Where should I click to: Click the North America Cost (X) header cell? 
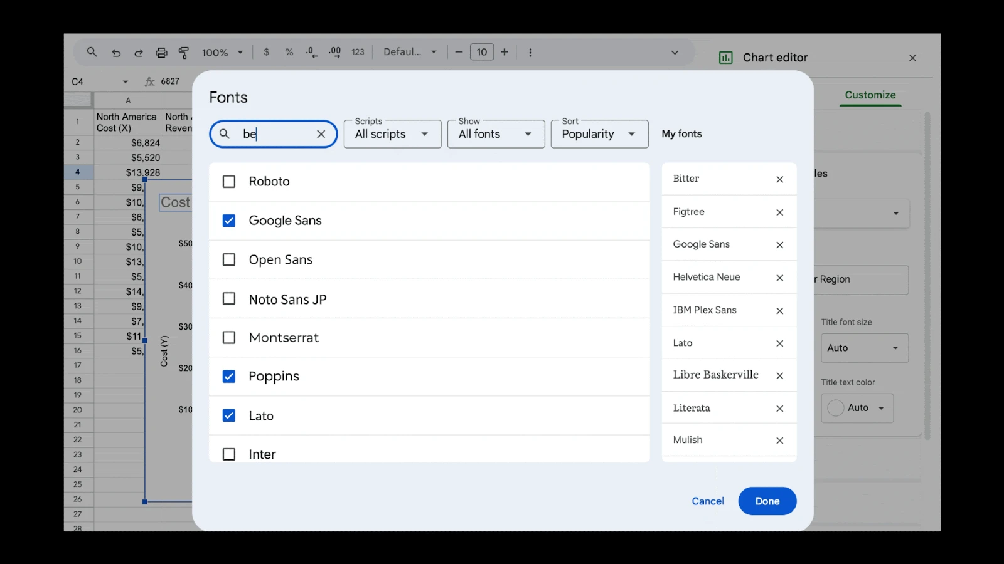coord(128,122)
